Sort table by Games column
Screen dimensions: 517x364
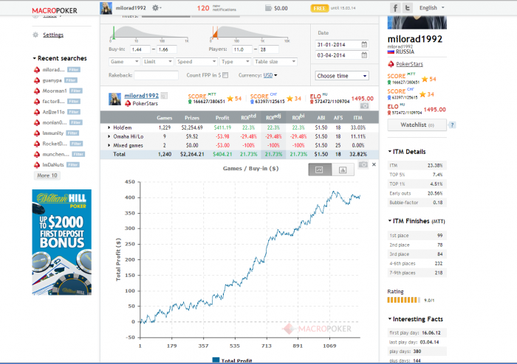pos(164,118)
